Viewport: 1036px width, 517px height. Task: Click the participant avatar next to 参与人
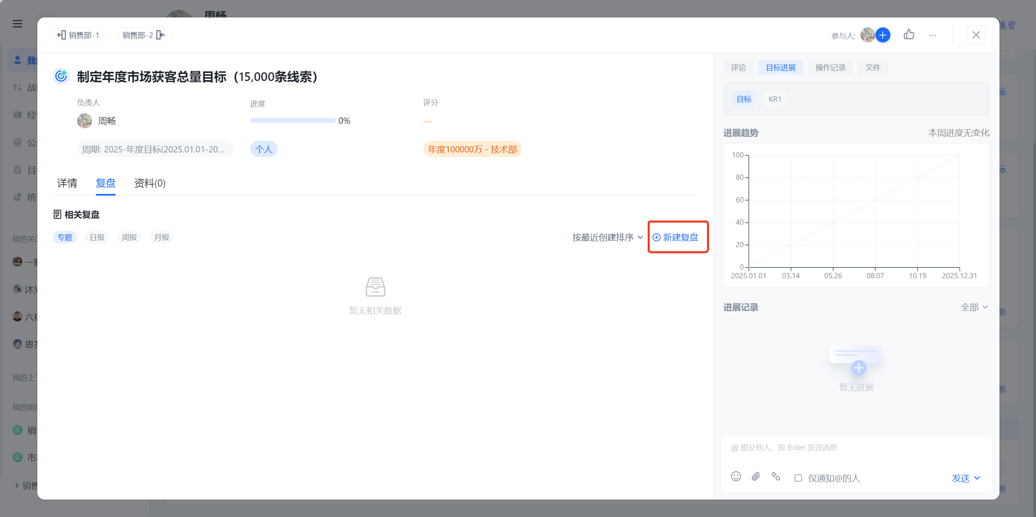coord(868,35)
